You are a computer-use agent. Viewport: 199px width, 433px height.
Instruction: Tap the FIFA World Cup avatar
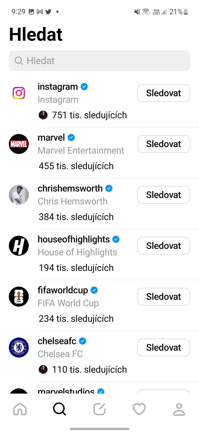[x=19, y=297]
